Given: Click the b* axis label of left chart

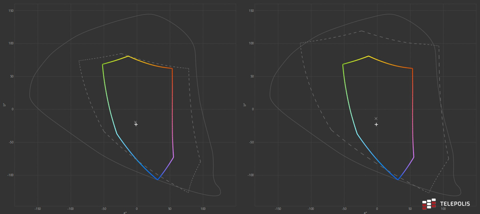Looking at the screenshot, I should click(4, 105).
